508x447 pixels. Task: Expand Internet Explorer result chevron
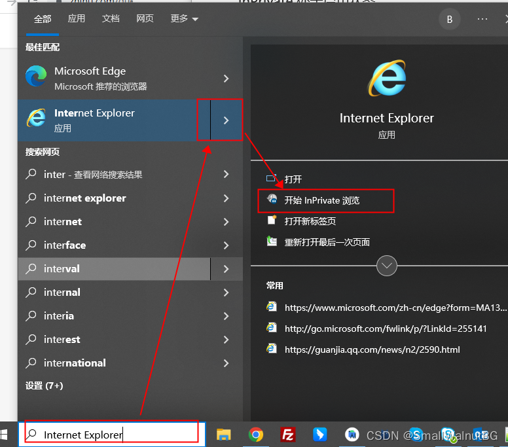226,120
